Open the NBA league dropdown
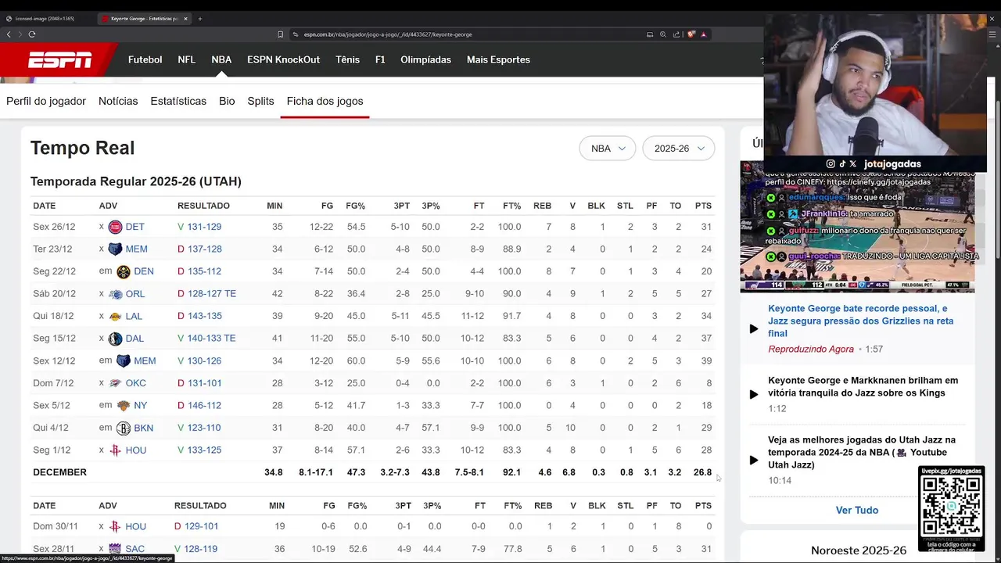1001x563 pixels. click(608, 149)
